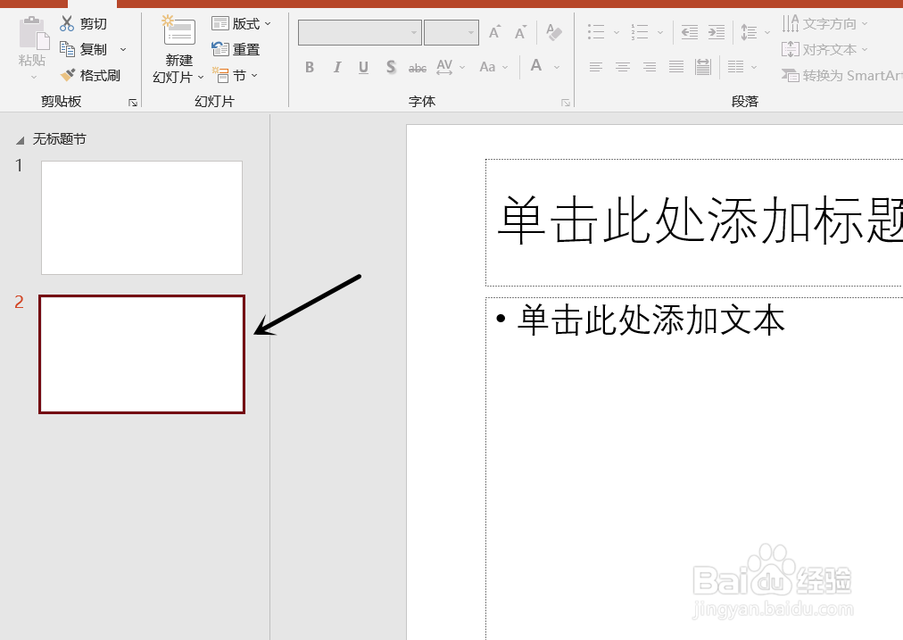The width and height of the screenshot is (903, 640).
Task: Click the 单击此处添加文本 content placeholder
Action: pos(694,468)
